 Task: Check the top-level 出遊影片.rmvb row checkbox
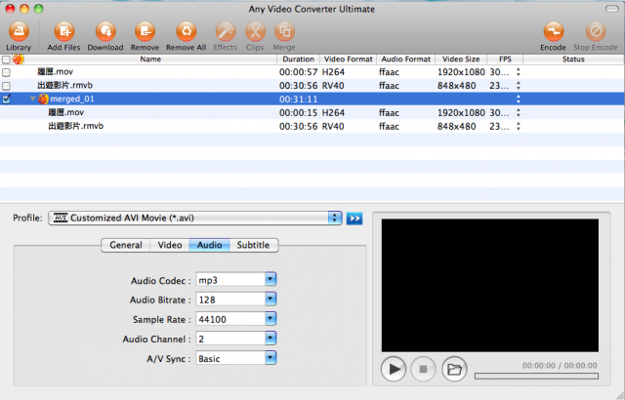tap(6, 86)
